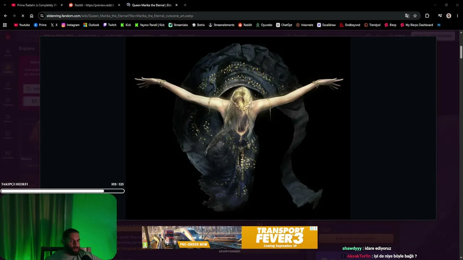Open the Excalidraw bookmark
This screenshot has height=260, width=463.
[327, 25]
